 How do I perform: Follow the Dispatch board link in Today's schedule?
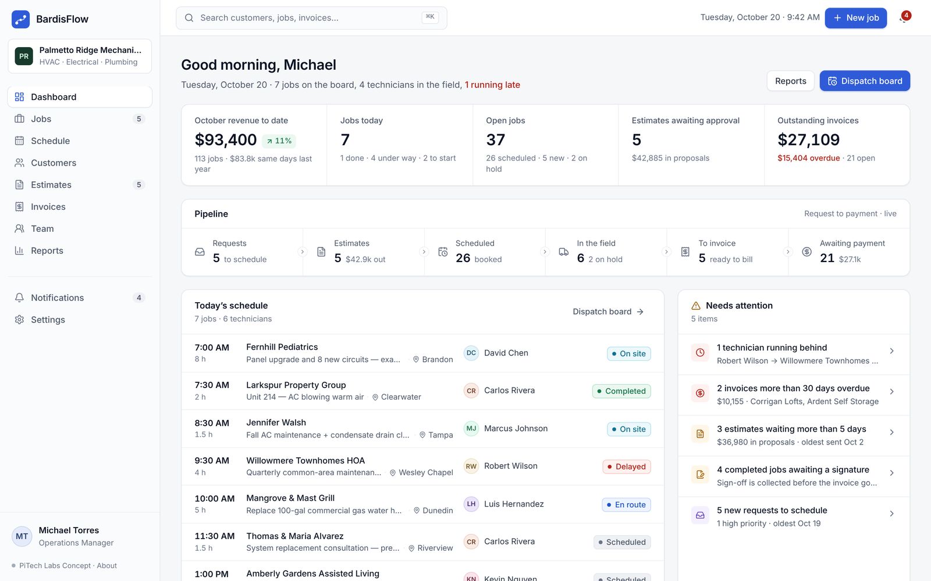[x=608, y=312]
